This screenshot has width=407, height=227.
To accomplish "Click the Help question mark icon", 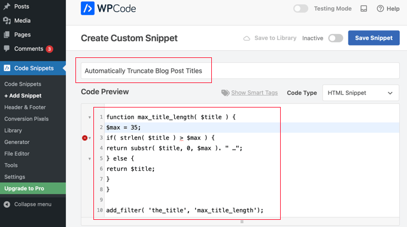I will click(x=380, y=8).
